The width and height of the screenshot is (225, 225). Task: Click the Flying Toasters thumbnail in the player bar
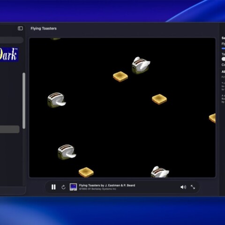(73, 187)
